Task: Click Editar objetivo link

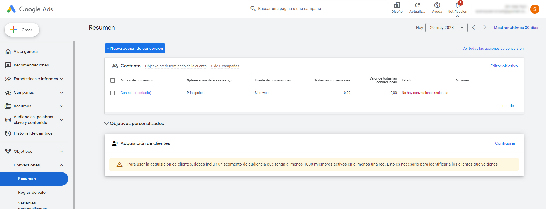Action: click(504, 66)
